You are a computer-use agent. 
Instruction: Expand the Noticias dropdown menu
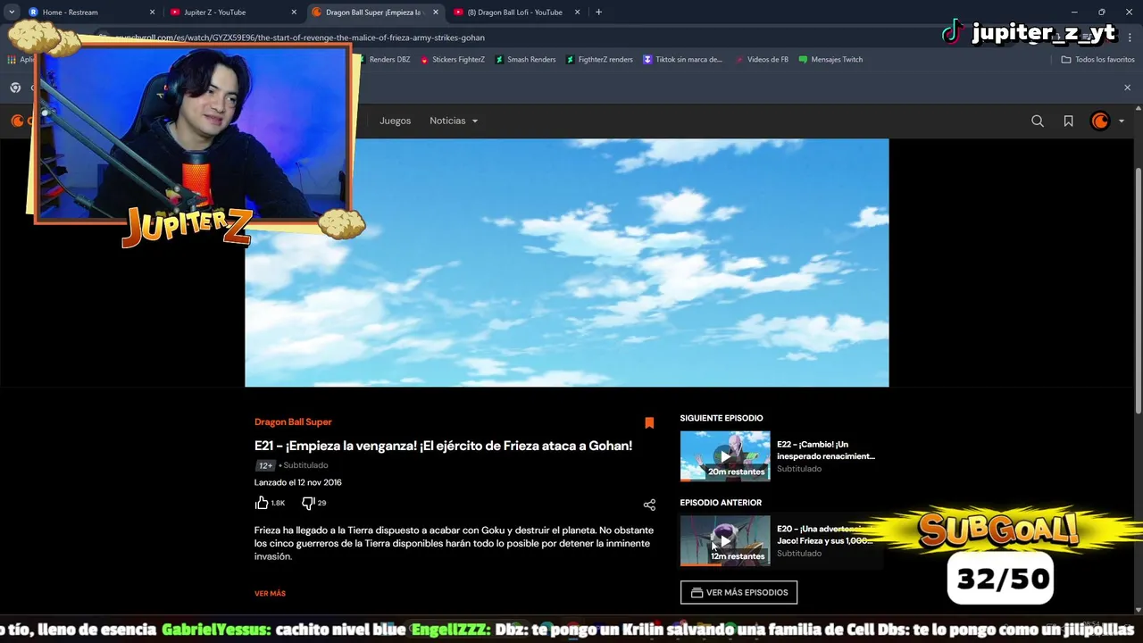454,121
